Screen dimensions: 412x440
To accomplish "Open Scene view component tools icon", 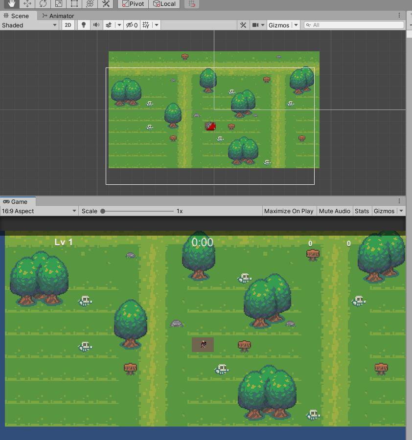I will click(x=243, y=25).
